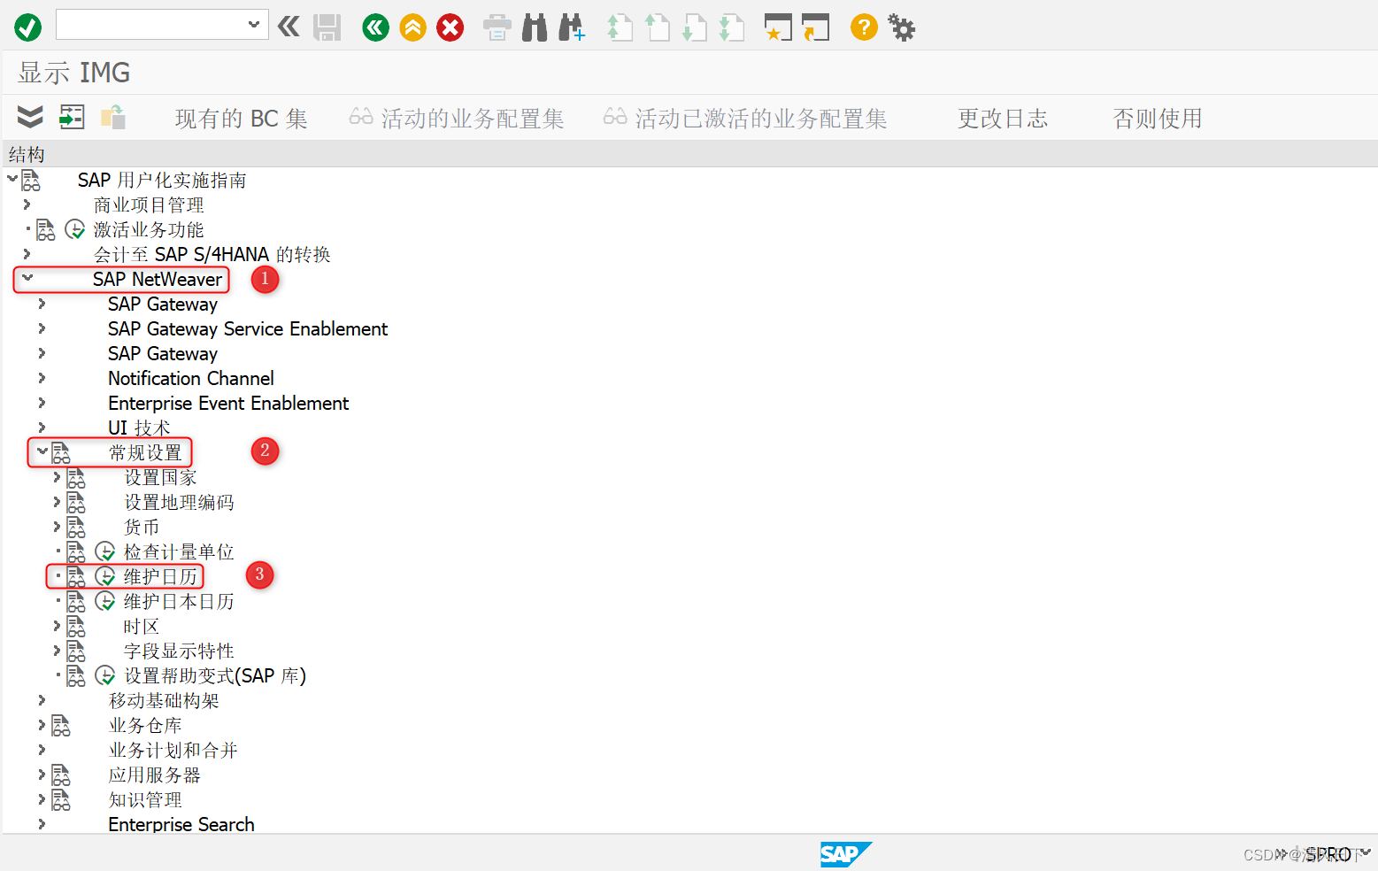The height and width of the screenshot is (871, 1378).
Task: Open Find with the binoculars icon
Action: pos(535,27)
